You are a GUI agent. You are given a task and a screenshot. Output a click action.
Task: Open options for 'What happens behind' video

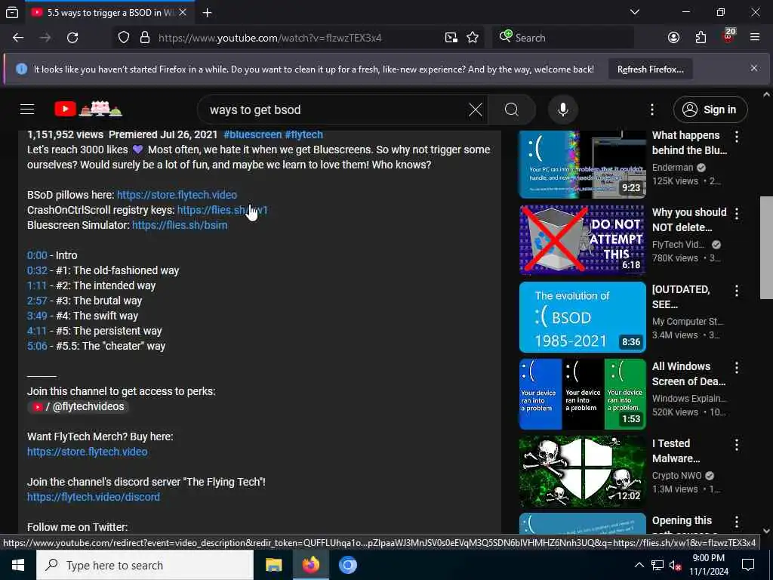tap(737, 137)
